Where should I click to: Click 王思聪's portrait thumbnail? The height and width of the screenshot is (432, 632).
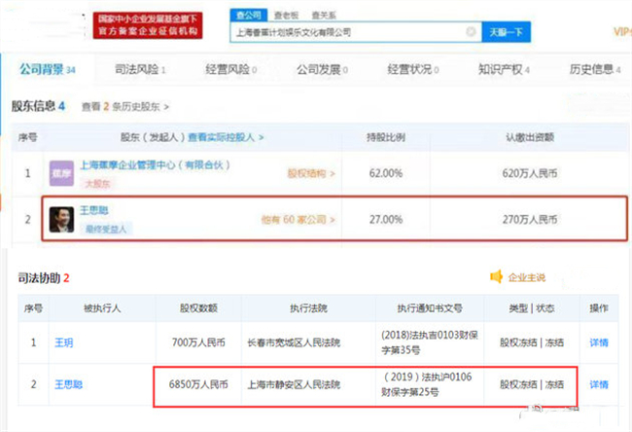click(61, 220)
